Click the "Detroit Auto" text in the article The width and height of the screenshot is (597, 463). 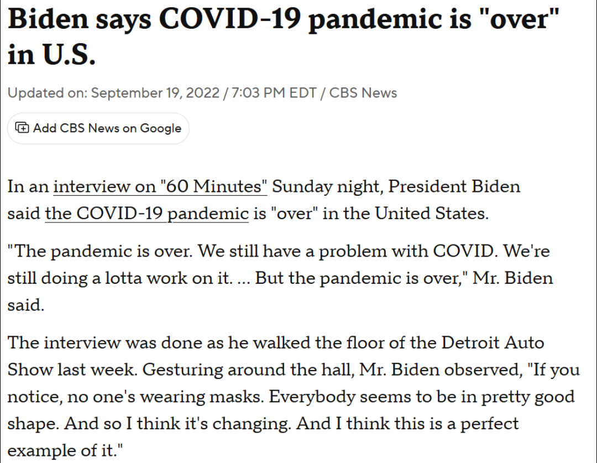tap(493, 342)
